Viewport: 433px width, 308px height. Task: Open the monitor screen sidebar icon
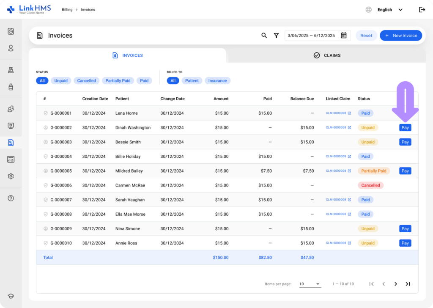pos(11,126)
